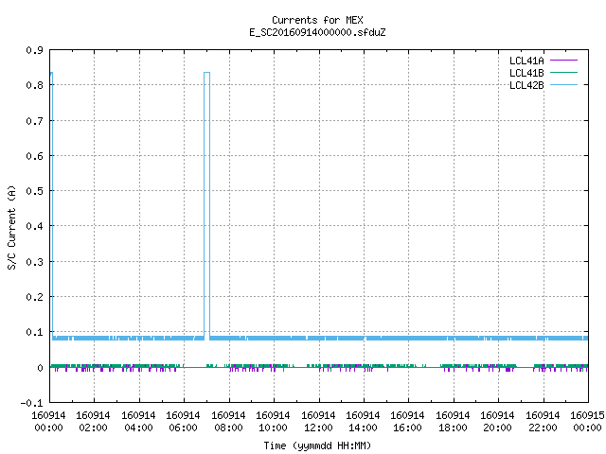The width and height of the screenshot is (606, 454).
Task: Click the 0.2 y-axis tick value
Action: (34, 297)
